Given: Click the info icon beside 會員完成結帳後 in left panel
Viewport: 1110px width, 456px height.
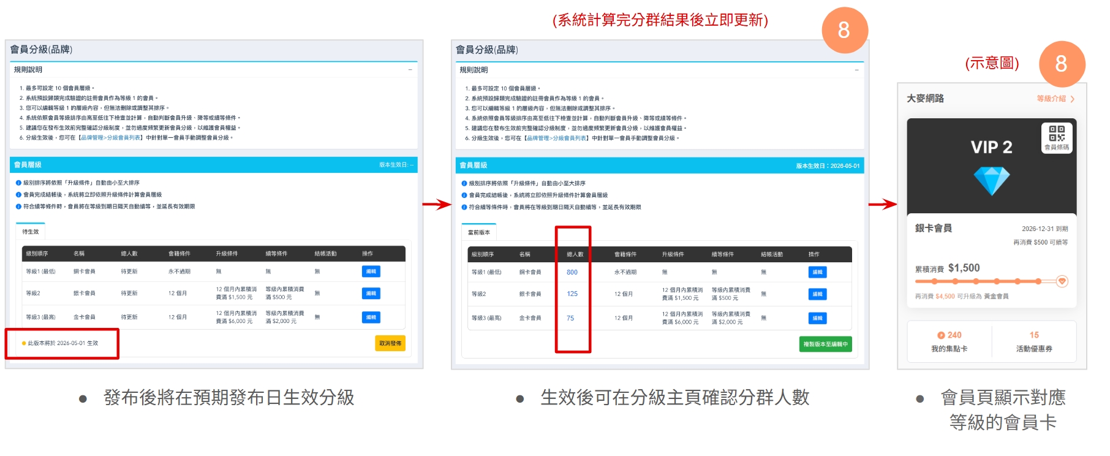Looking at the screenshot, I should pos(18,194).
